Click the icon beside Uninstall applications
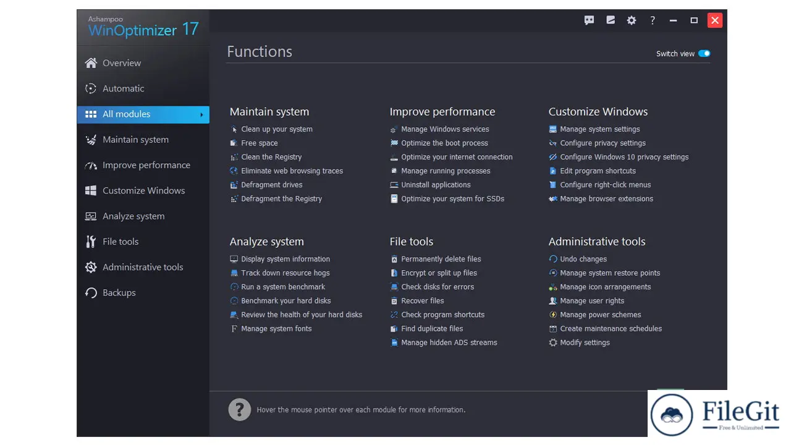Viewport: 791px width, 445px height. click(x=394, y=185)
